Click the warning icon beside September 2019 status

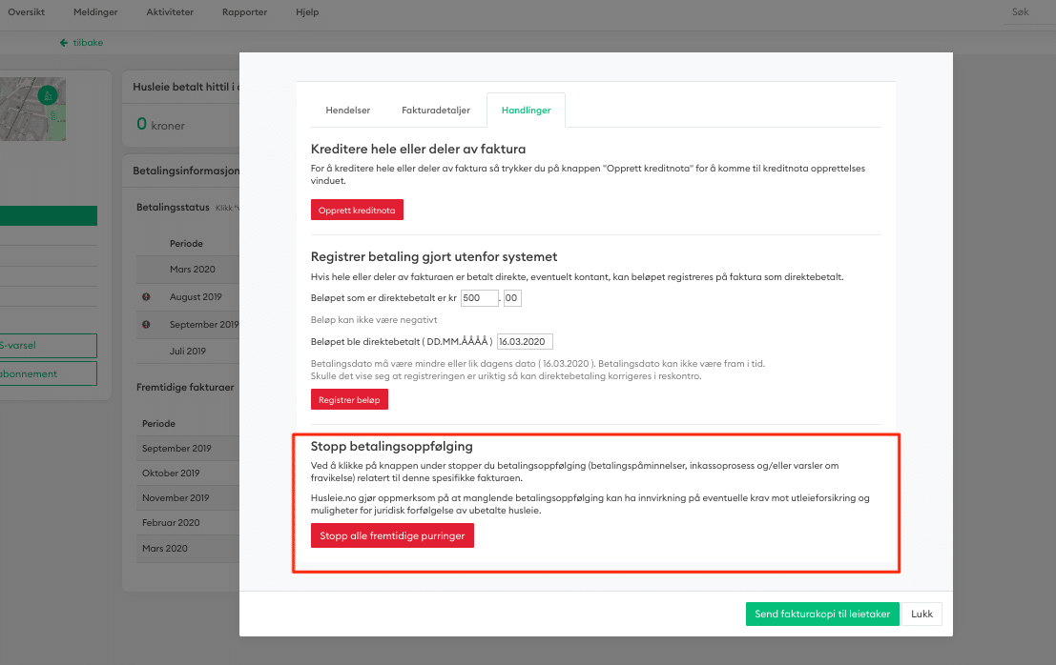146,324
